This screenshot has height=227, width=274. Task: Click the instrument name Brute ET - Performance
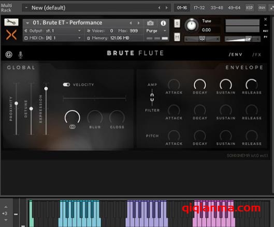(67, 23)
